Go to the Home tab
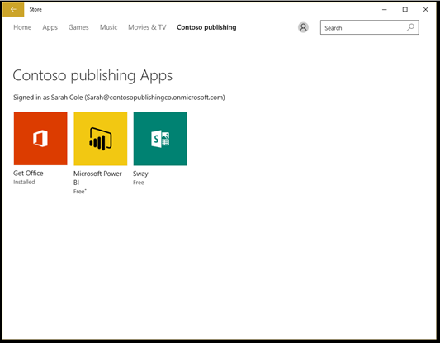The height and width of the screenshot is (343, 440). point(22,27)
